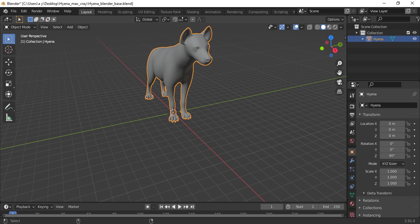Select the Measure ruler tool
420x224 pixels.
(x=9, y=118)
